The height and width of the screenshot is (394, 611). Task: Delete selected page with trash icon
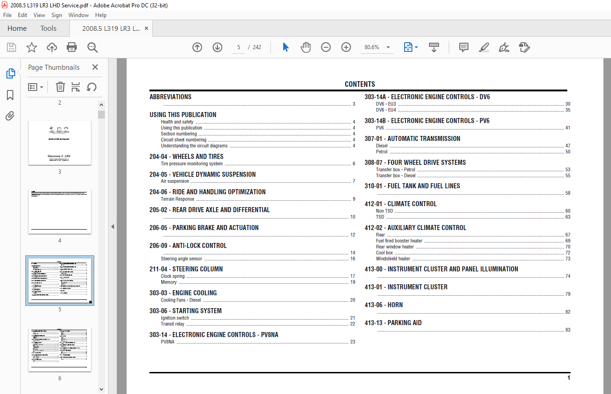point(60,87)
